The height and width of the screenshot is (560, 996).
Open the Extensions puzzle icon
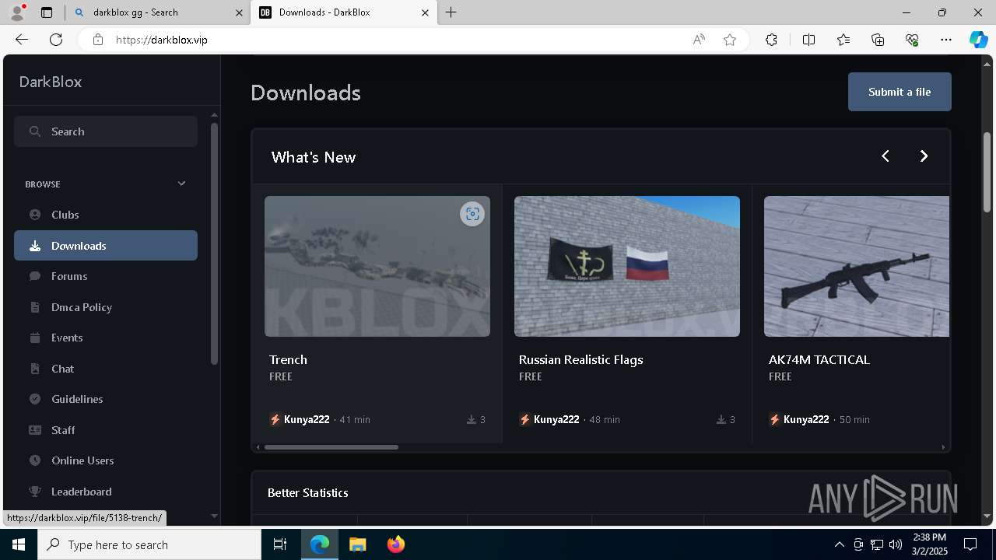[x=771, y=40]
